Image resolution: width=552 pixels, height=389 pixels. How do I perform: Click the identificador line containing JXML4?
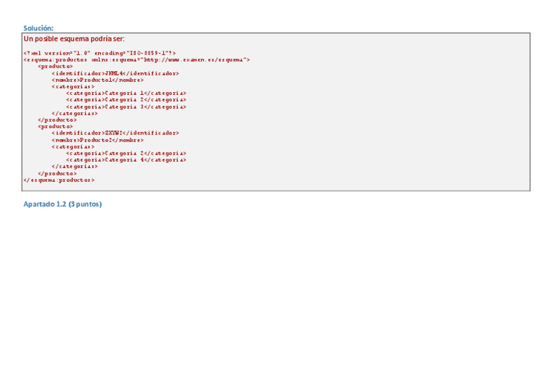point(115,73)
